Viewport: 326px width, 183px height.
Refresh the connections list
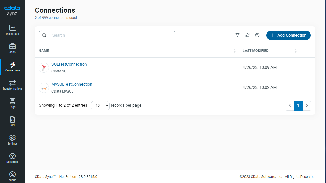coord(247,35)
